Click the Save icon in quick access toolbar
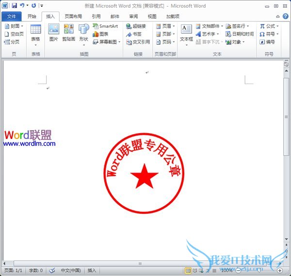Screen dimensions: 291x276 point(14,5)
